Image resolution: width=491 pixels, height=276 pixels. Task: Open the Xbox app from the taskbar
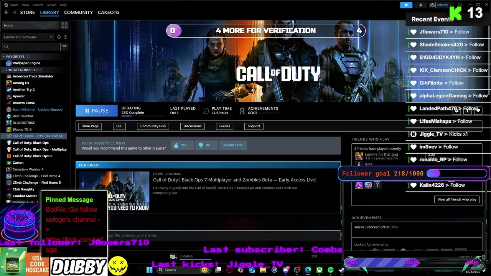point(319,270)
